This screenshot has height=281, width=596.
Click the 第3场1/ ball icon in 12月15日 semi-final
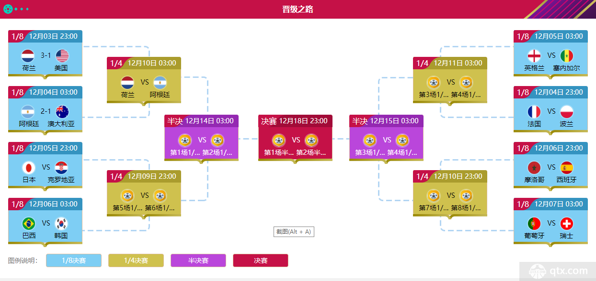click(370, 140)
